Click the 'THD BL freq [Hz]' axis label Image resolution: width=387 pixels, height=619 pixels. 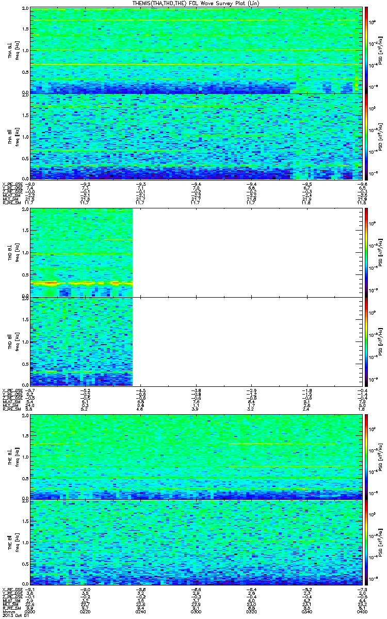(x=13, y=253)
